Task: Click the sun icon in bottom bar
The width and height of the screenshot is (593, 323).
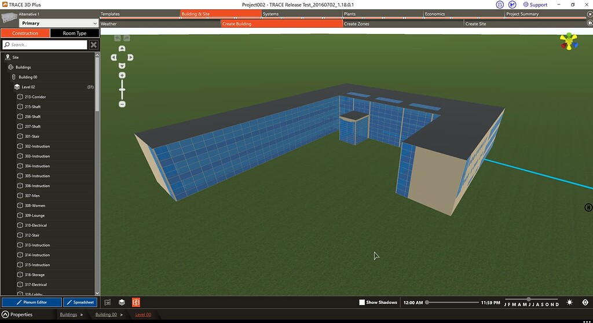Action: 570,302
